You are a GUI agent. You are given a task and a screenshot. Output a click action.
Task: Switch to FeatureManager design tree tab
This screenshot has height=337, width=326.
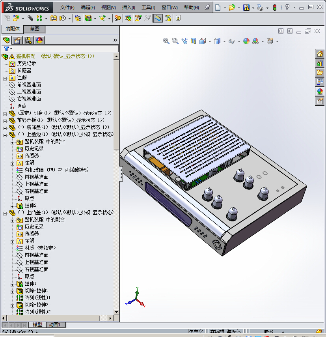(7, 40)
